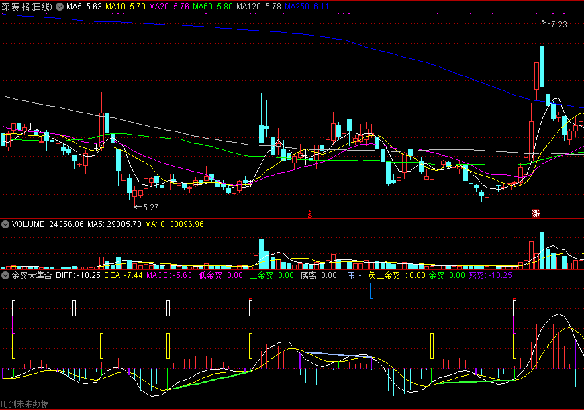Image resolution: width=584 pixels, height=410 pixels.
Task: Click the tall cyan candlestick below 7.23
Action: [542, 66]
